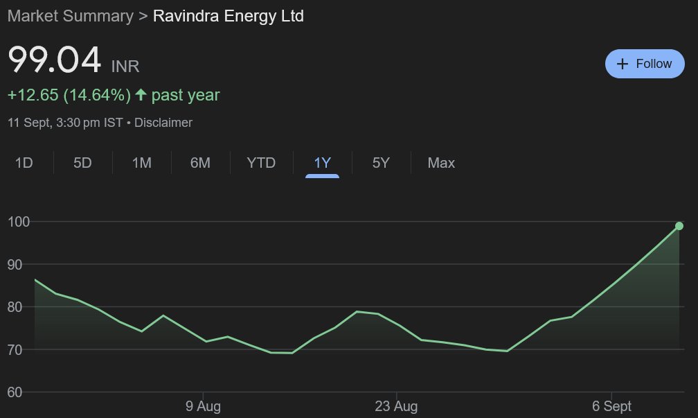Click the 90 y-axis label
This screenshot has width=698, height=418.
(x=15, y=264)
